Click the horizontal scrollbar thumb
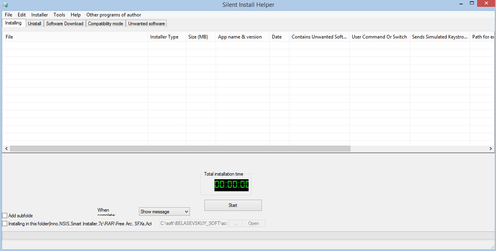This screenshot has height=251, width=496. tap(180, 148)
